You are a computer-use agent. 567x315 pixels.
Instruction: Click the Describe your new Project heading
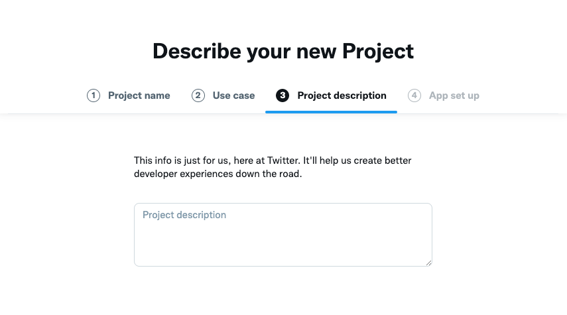coord(283,51)
